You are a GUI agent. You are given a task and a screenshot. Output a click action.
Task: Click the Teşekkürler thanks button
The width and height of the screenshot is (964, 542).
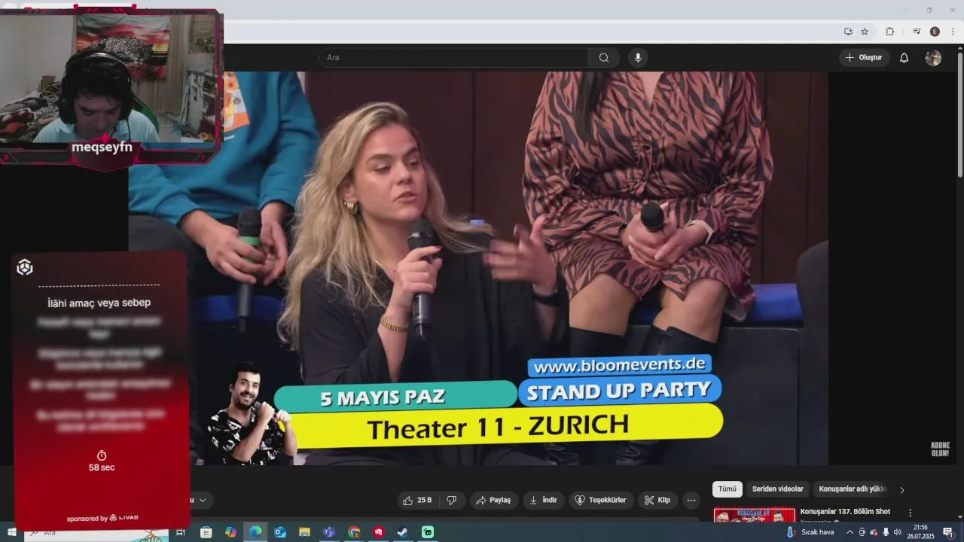(601, 500)
